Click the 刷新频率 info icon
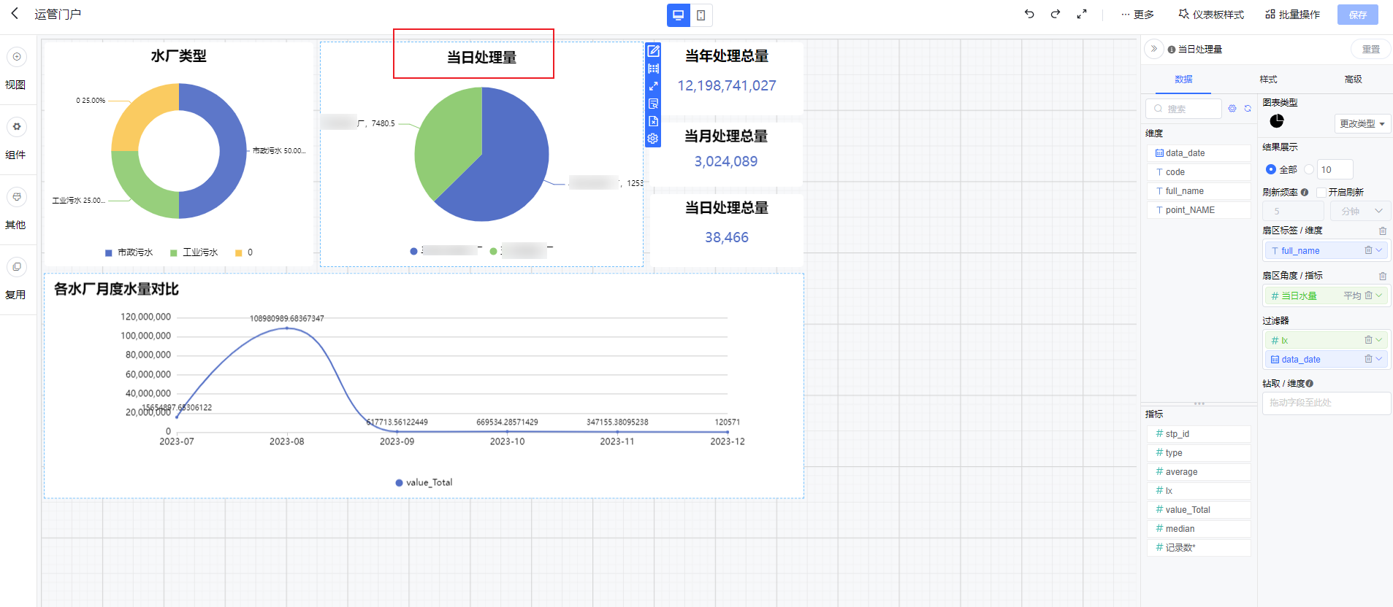 [x=1305, y=193]
